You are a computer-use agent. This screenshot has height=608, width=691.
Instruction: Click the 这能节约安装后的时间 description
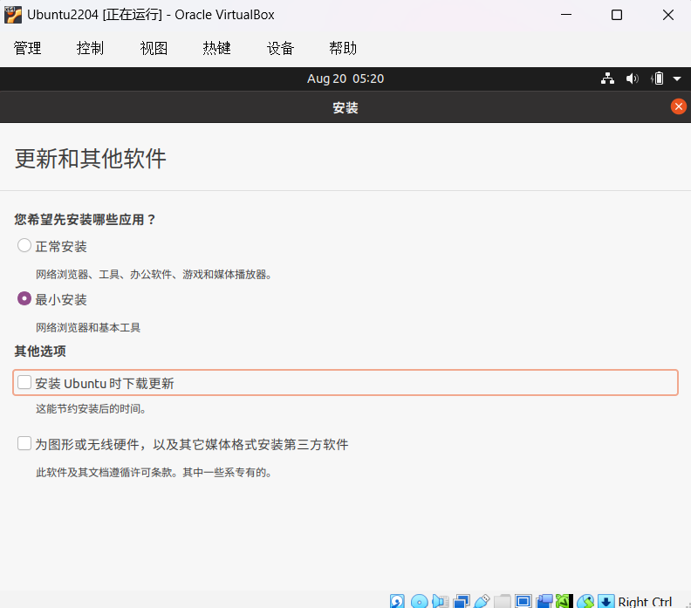pyautogui.click(x=91, y=409)
